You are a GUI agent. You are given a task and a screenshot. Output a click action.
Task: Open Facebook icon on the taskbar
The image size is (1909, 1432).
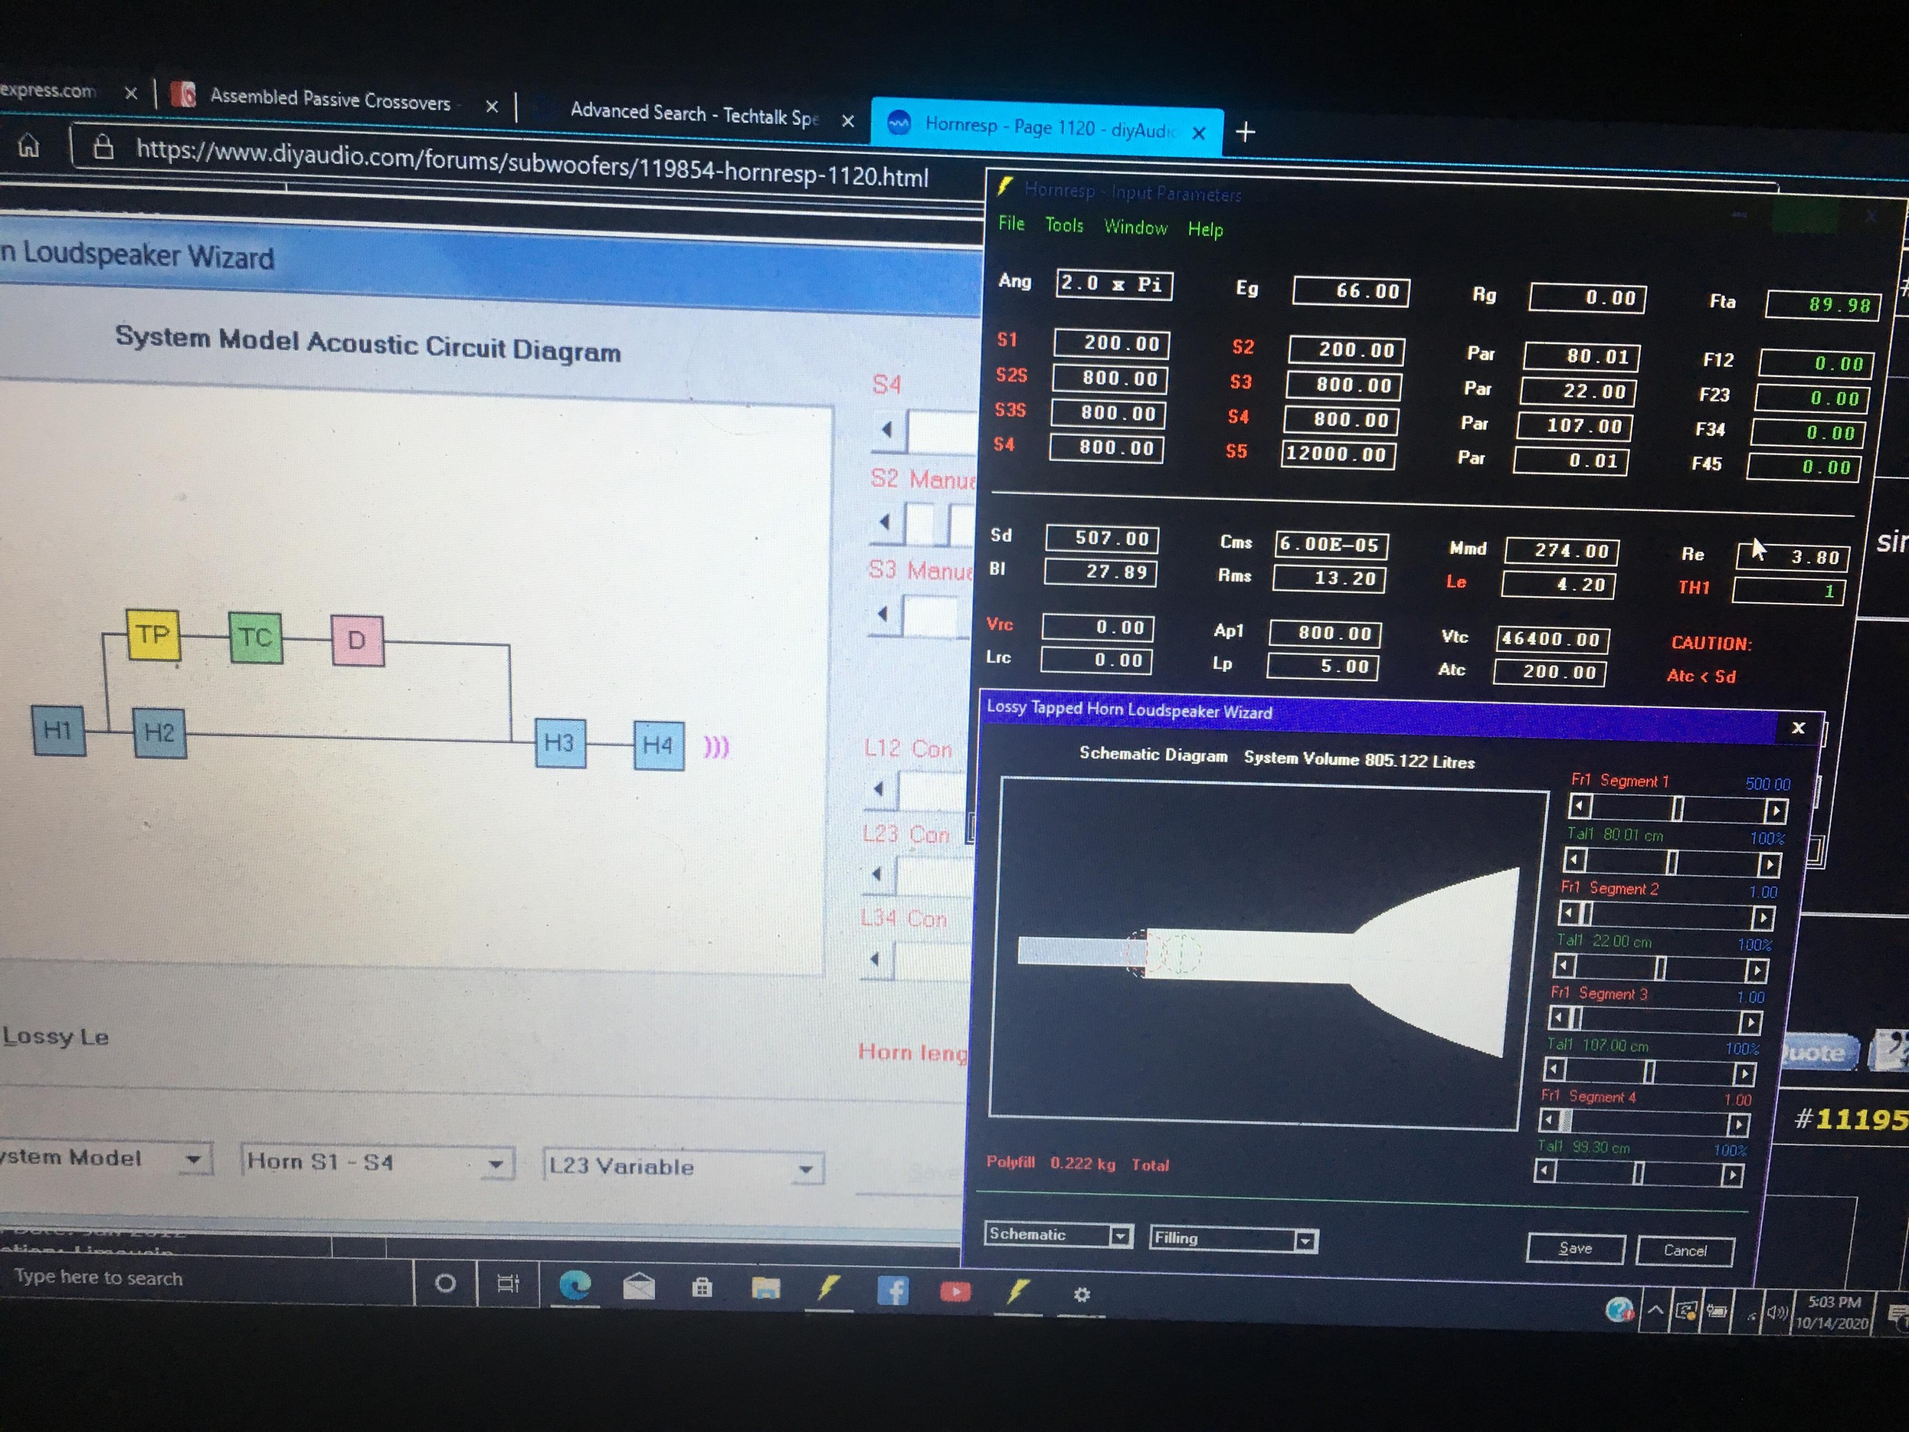(x=892, y=1291)
